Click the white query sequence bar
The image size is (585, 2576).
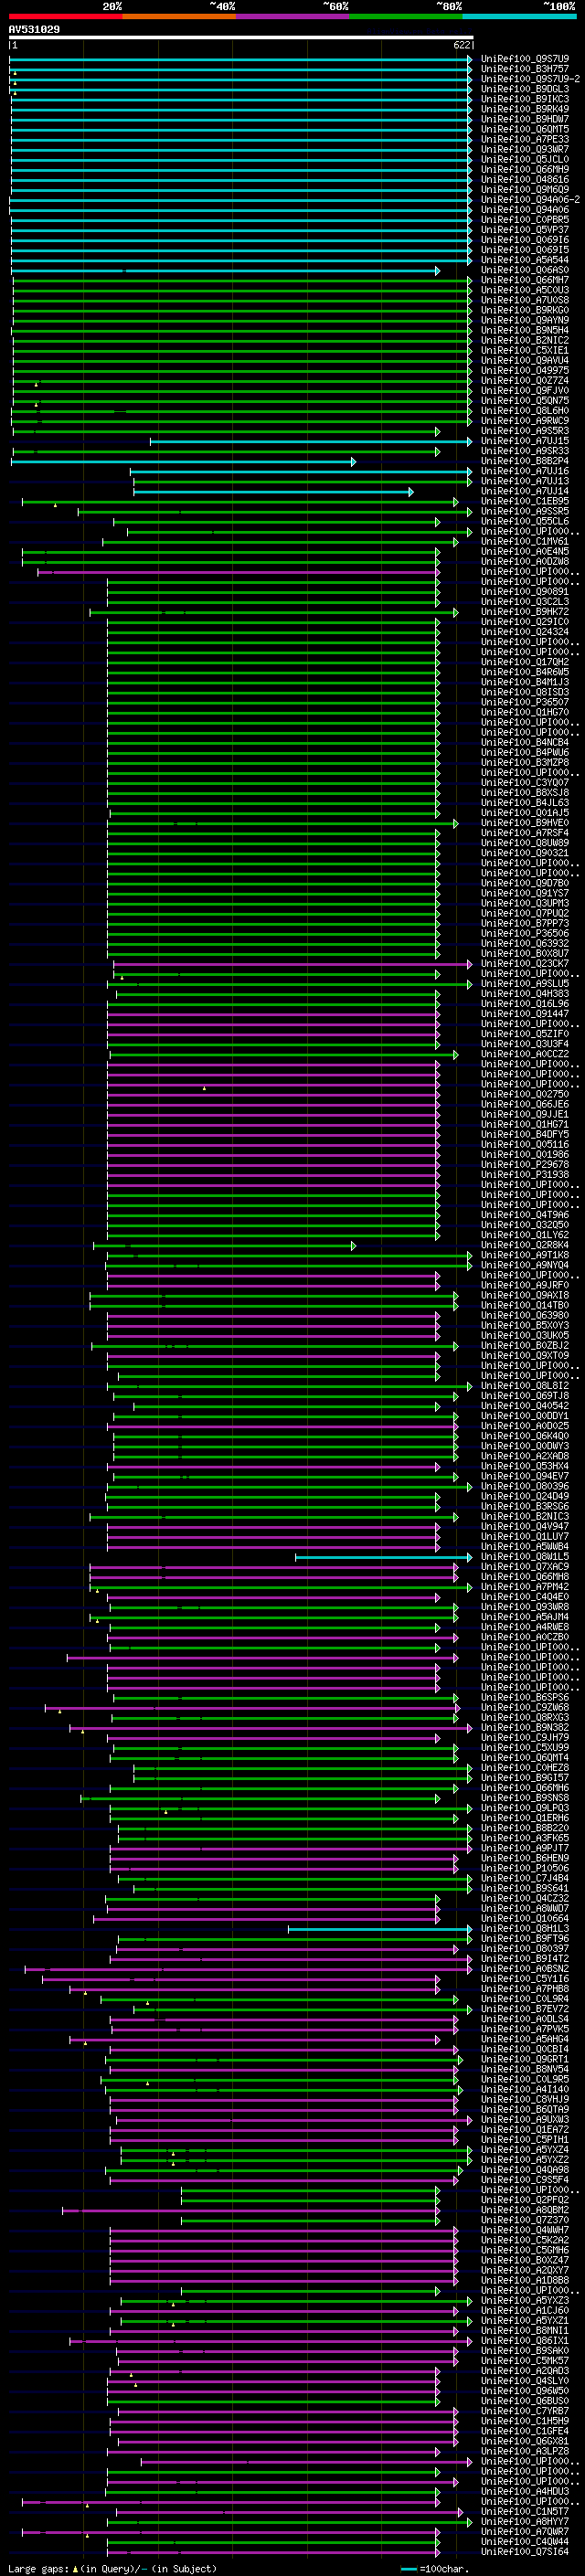[x=241, y=38]
